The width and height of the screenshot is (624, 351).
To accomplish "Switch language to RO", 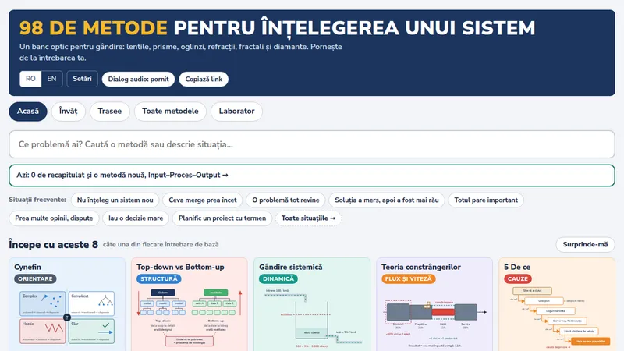I will tap(30, 79).
